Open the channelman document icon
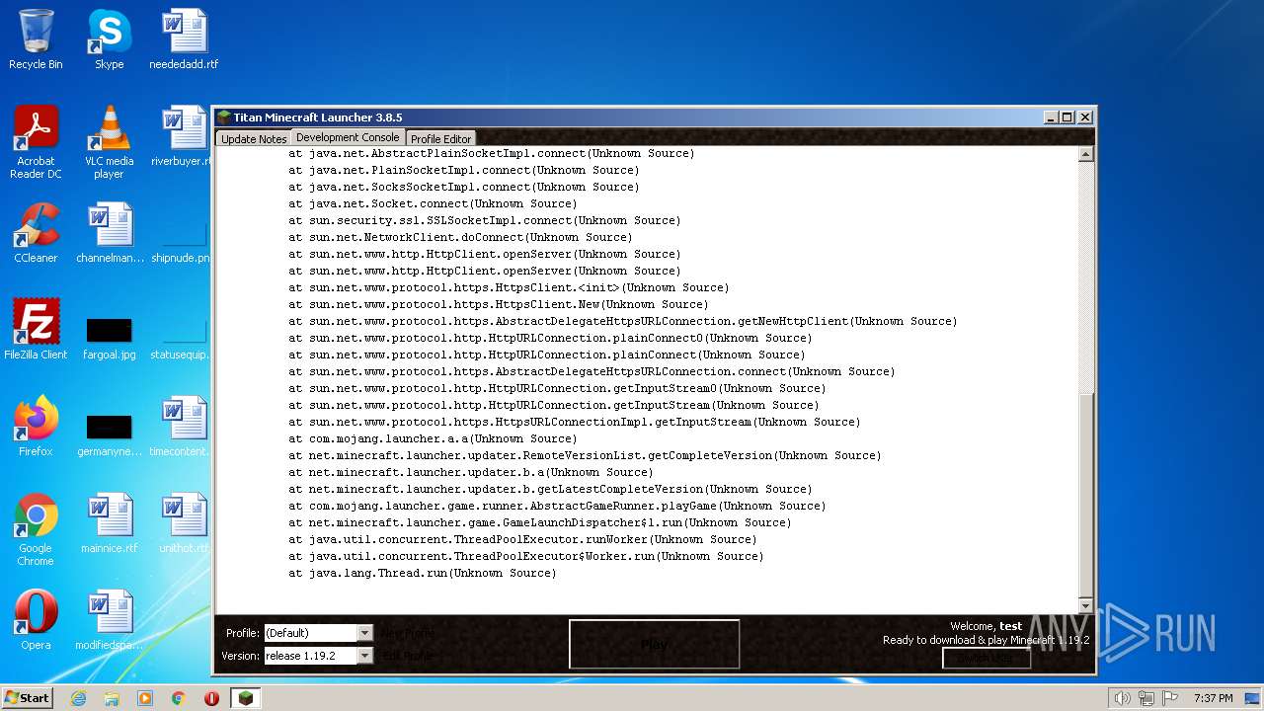This screenshot has width=1264, height=711. coord(109,233)
